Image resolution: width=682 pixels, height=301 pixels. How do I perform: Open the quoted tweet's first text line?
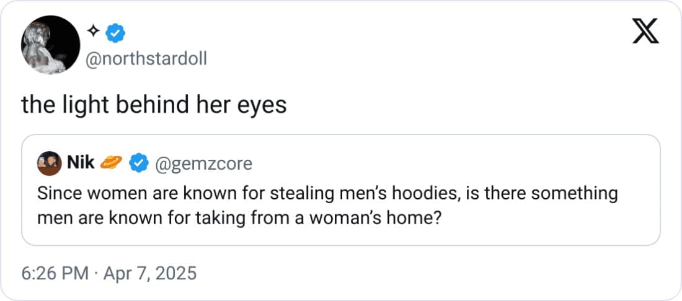click(x=327, y=193)
